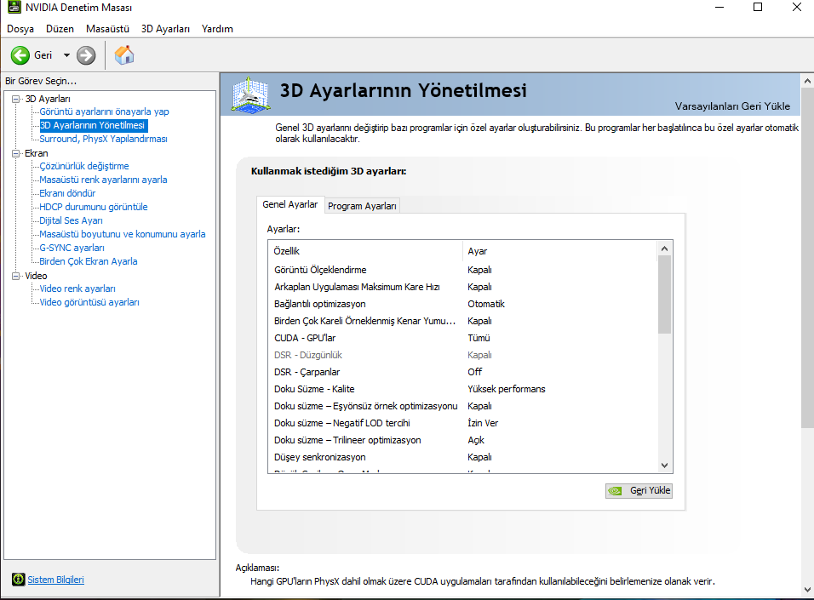
Task: Click the System Information icon
Action: [18, 580]
